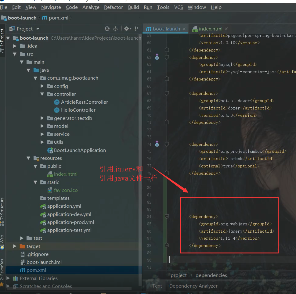This screenshot has height=294, width=296.
Task: Click boot-launch breadcrumb in navigation bar
Action: coord(19,18)
